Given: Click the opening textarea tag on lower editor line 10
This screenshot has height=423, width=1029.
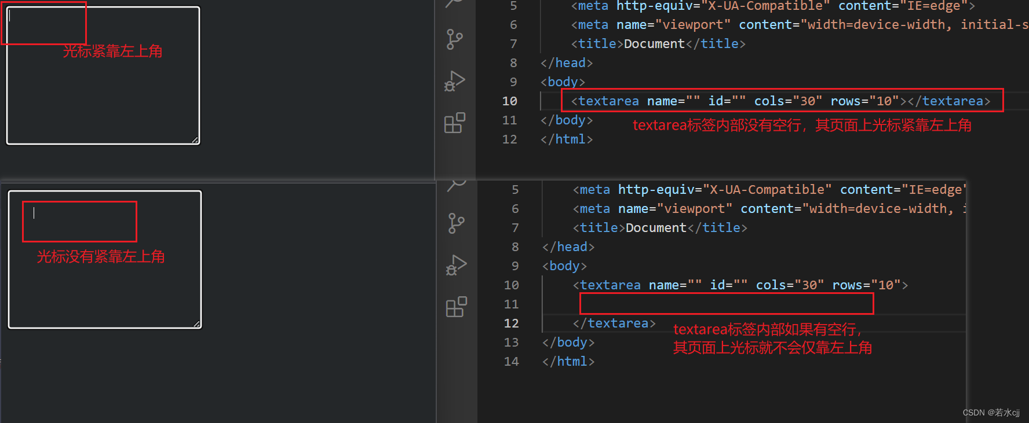Looking at the screenshot, I should (x=740, y=285).
